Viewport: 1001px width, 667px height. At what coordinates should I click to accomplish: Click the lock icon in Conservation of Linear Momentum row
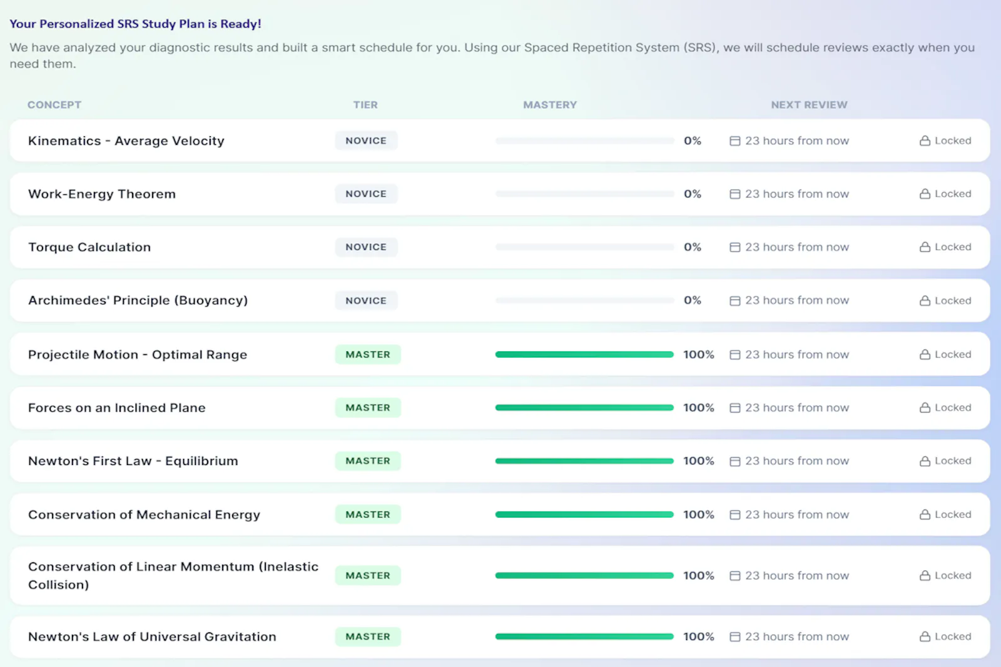click(925, 576)
